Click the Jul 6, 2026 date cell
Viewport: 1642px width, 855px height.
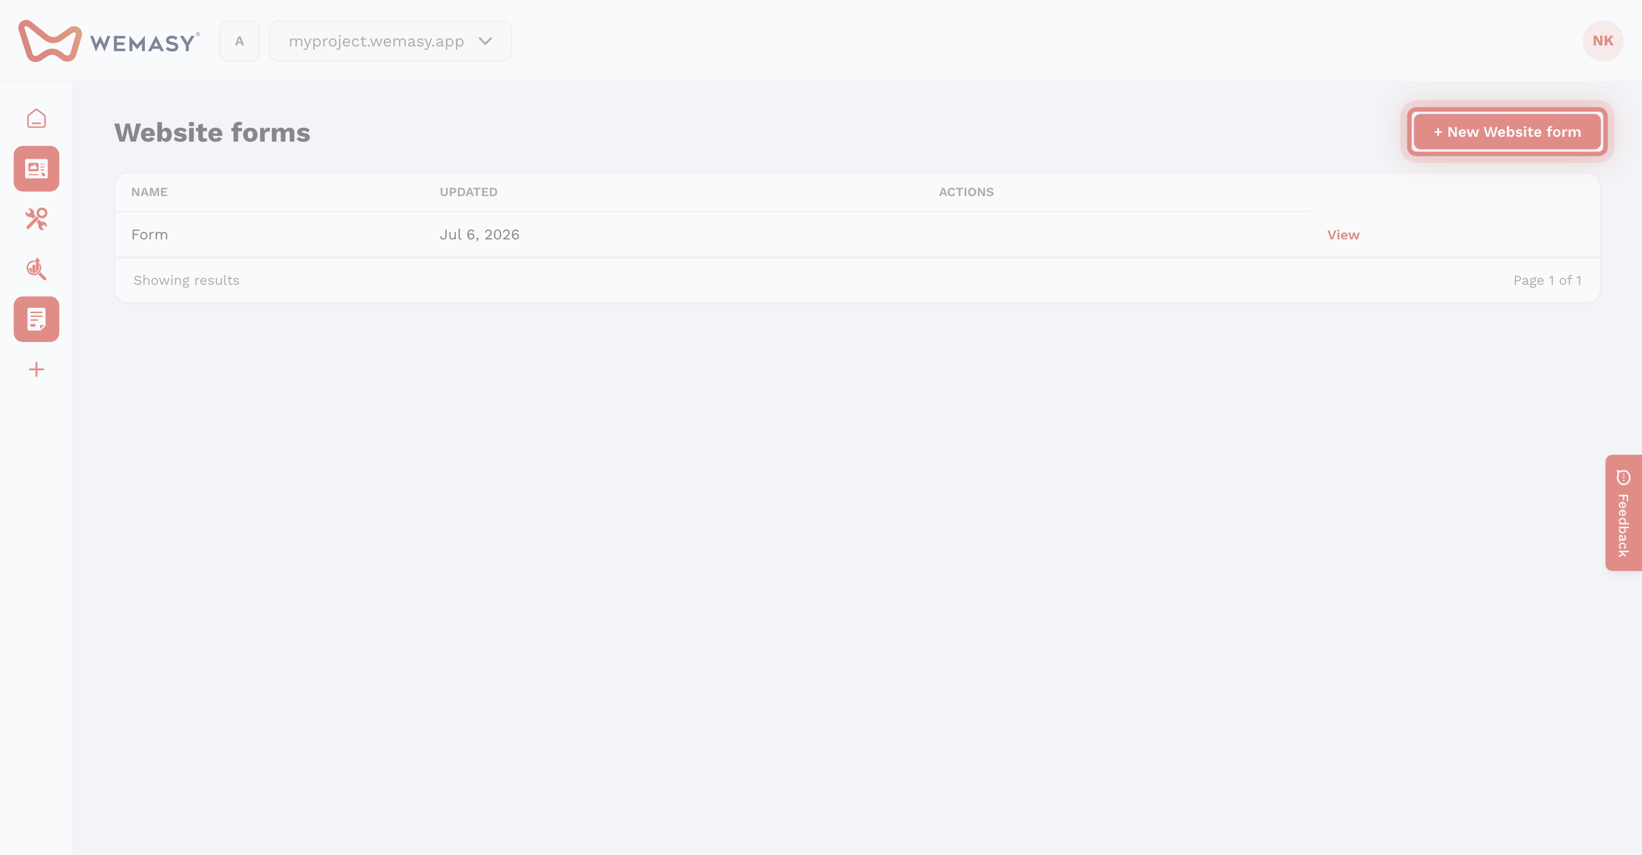(x=479, y=235)
